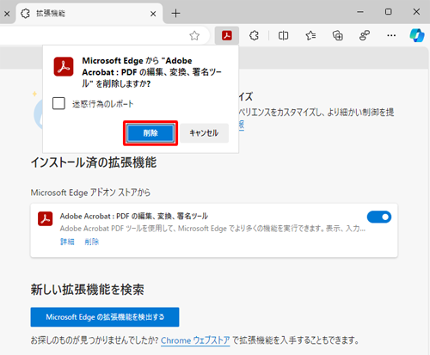Maximize the Edge browser window

click(388, 12)
